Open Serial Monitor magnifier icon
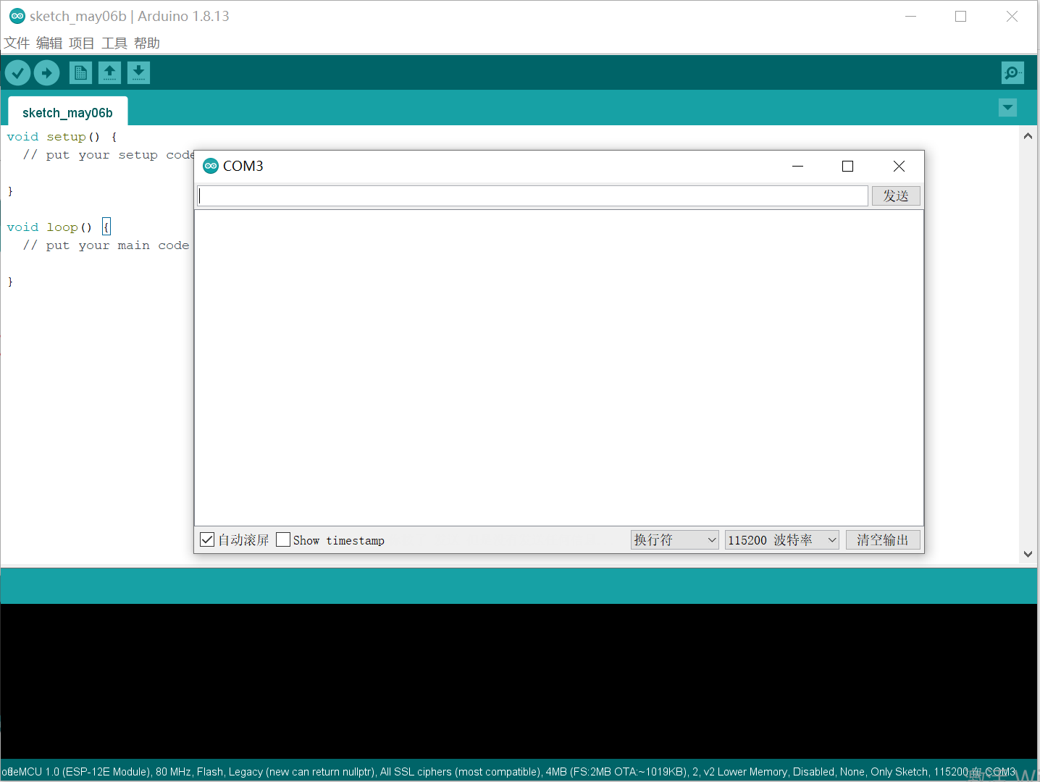Screen dimensions: 1040x782 pos(1012,72)
